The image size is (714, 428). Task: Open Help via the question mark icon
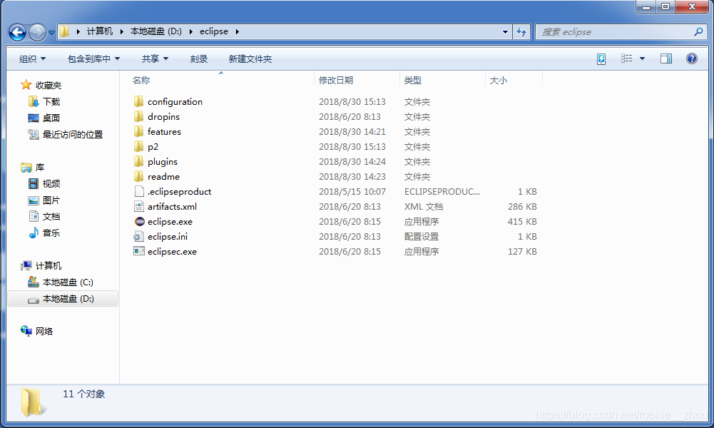(692, 58)
